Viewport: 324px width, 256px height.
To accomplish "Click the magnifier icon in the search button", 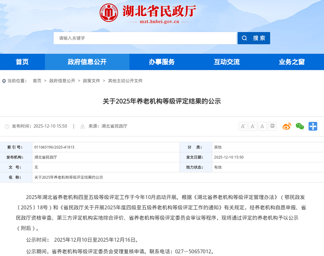I will (244, 38).
